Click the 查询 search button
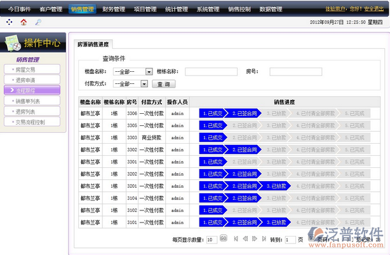Screen dimensions: 390x255 point(164,83)
